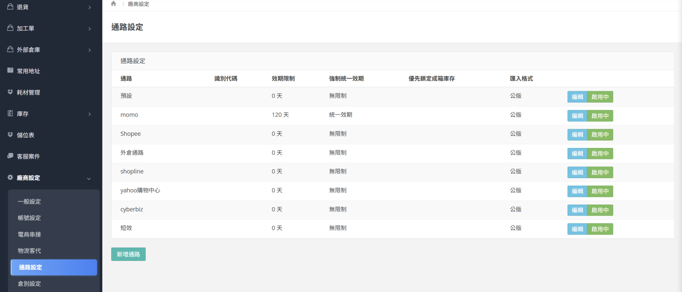Click the 廠商設定 gear icon

(10, 177)
